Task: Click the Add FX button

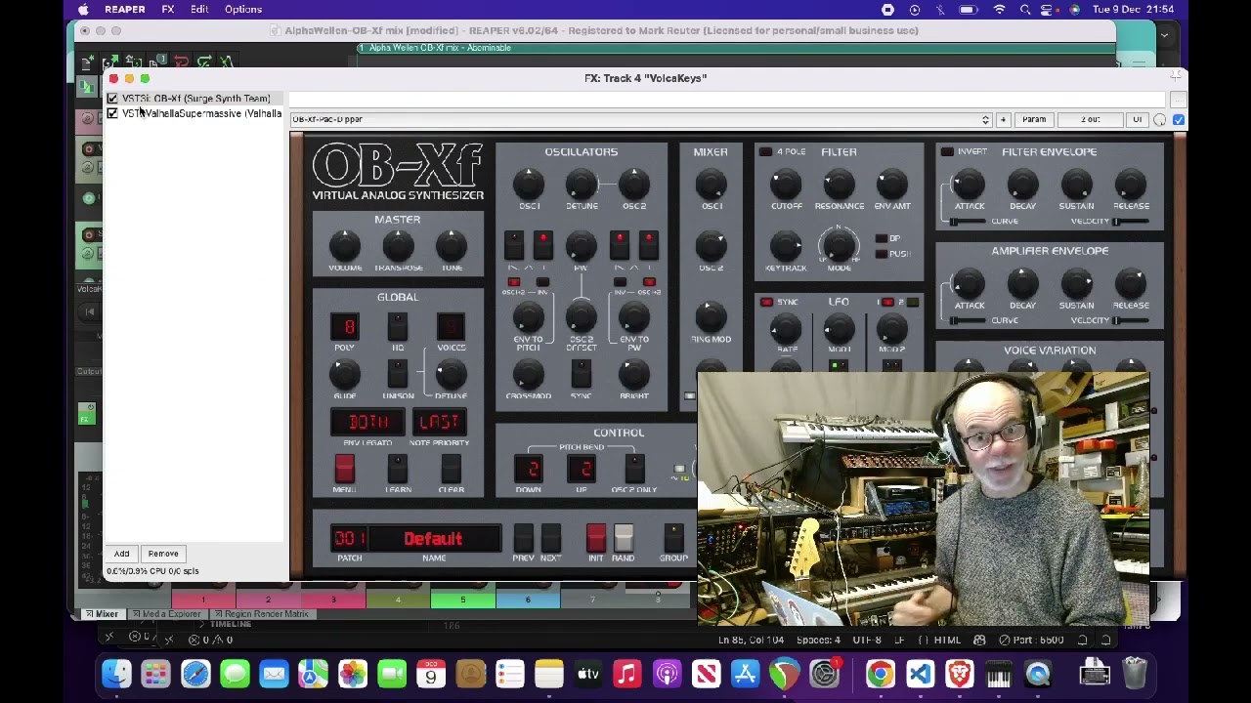Action: [x=121, y=554]
